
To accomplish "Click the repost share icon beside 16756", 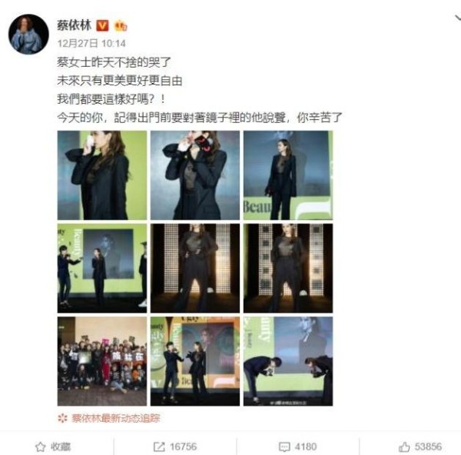I will 159,447.
